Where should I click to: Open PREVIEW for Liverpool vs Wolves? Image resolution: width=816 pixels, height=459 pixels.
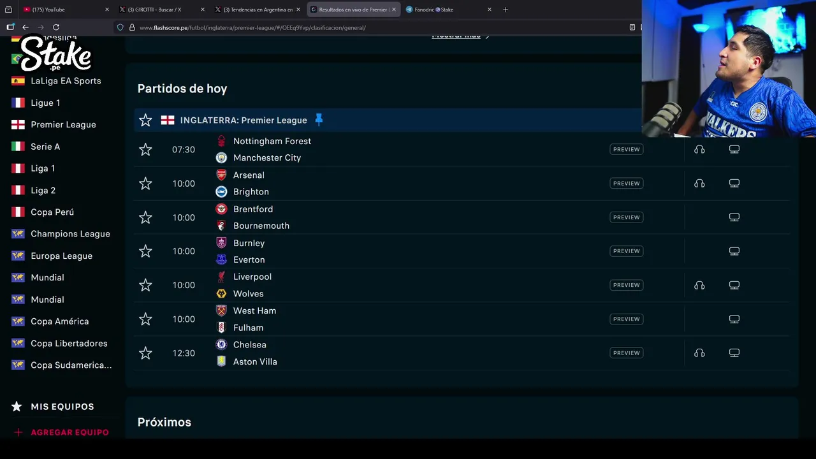[626, 285]
